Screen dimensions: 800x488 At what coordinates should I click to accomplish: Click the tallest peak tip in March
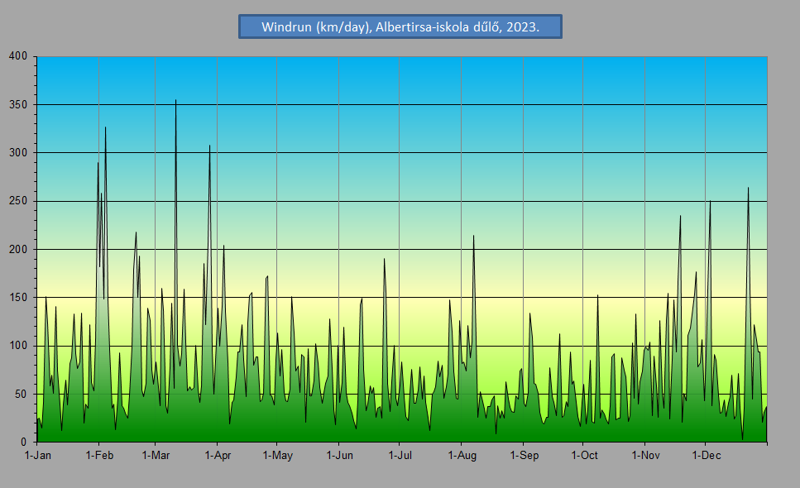pyautogui.click(x=175, y=100)
